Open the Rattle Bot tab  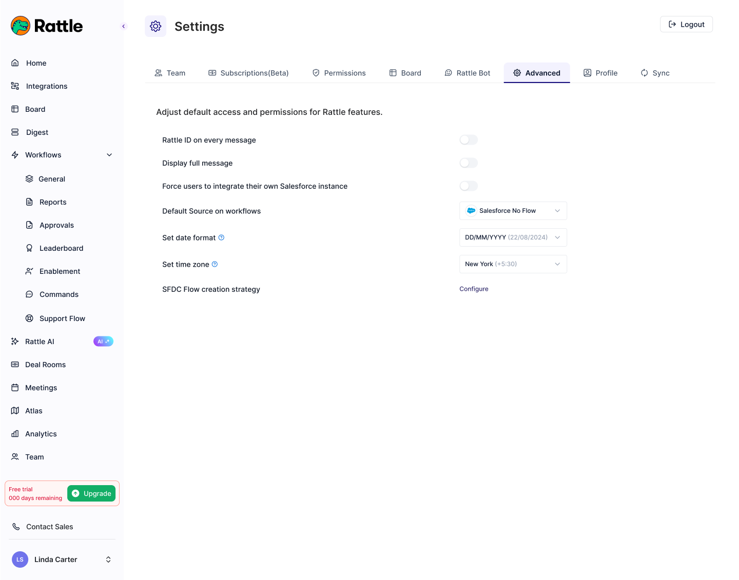click(x=467, y=73)
